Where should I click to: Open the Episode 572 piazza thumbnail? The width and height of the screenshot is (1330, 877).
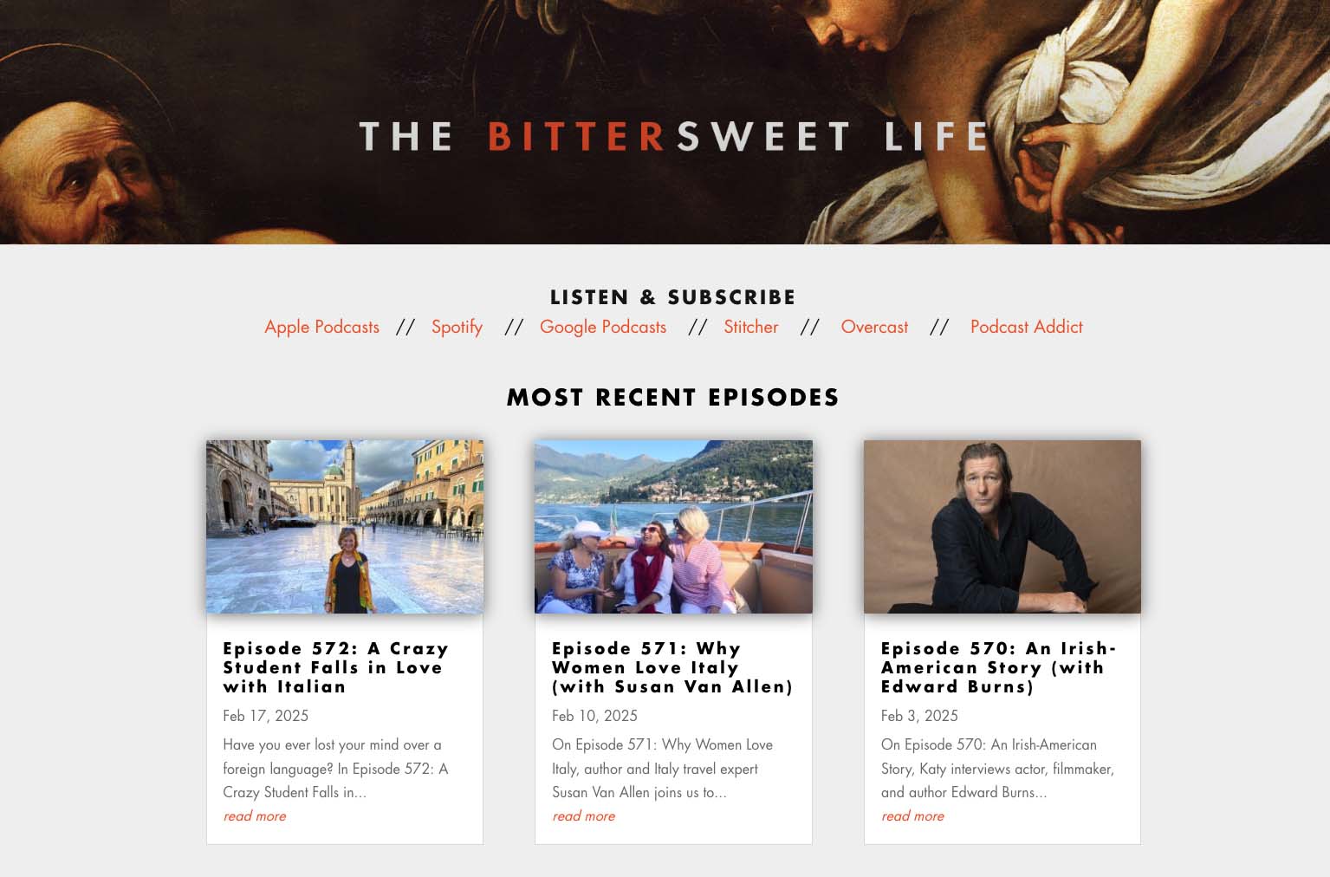pos(345,527)
